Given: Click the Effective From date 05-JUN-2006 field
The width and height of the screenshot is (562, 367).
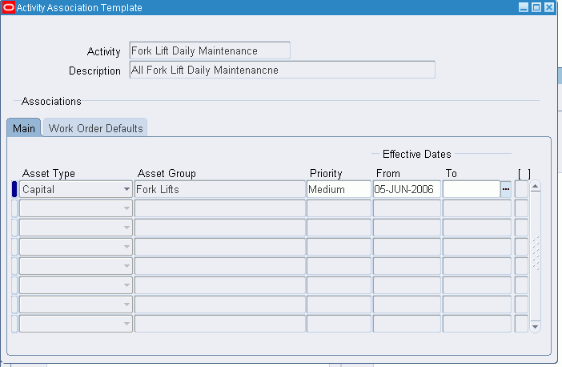Looking at the screenshot, I should 407,189.
